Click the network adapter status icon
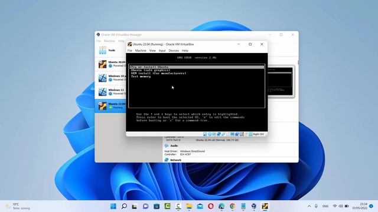378x212 pixels. [x=219, y=134]
